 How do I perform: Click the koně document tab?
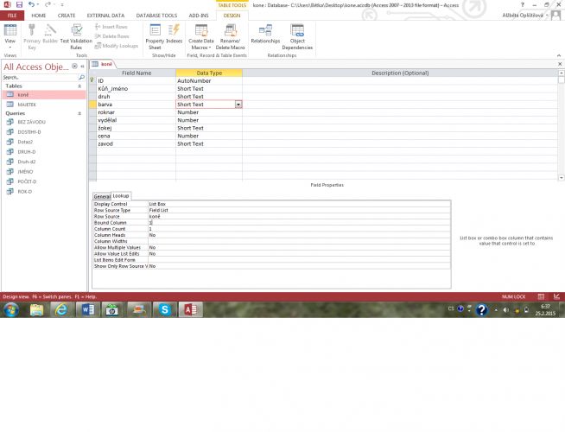pyautogui.click(x=102, y=64)
